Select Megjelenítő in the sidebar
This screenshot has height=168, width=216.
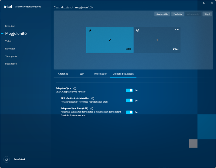pos(16,33)
